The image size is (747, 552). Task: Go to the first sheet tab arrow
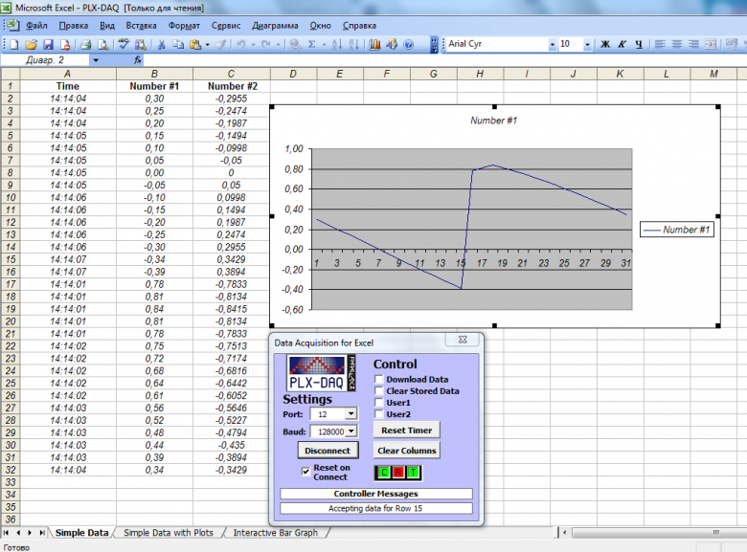[x=6, y=533]
